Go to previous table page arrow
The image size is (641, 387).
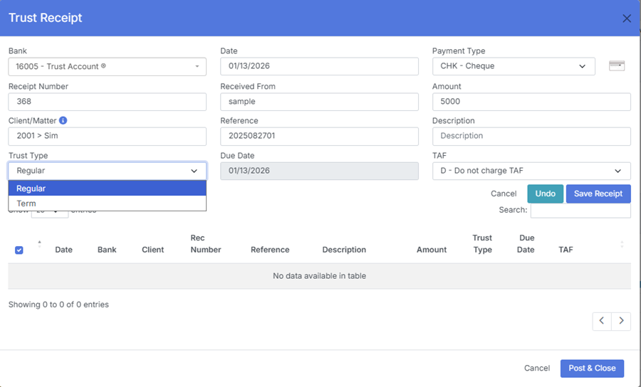[x=602, y=321]
